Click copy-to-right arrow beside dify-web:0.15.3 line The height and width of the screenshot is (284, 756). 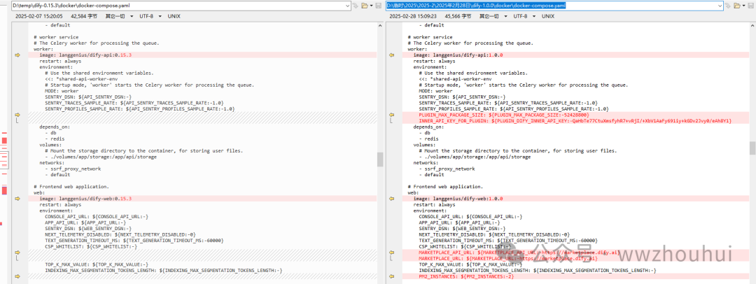pos(17,199)
